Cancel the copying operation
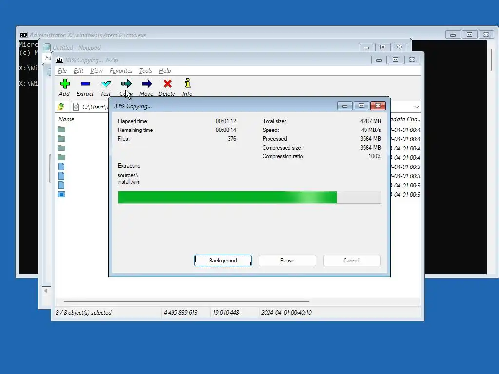 351,261
